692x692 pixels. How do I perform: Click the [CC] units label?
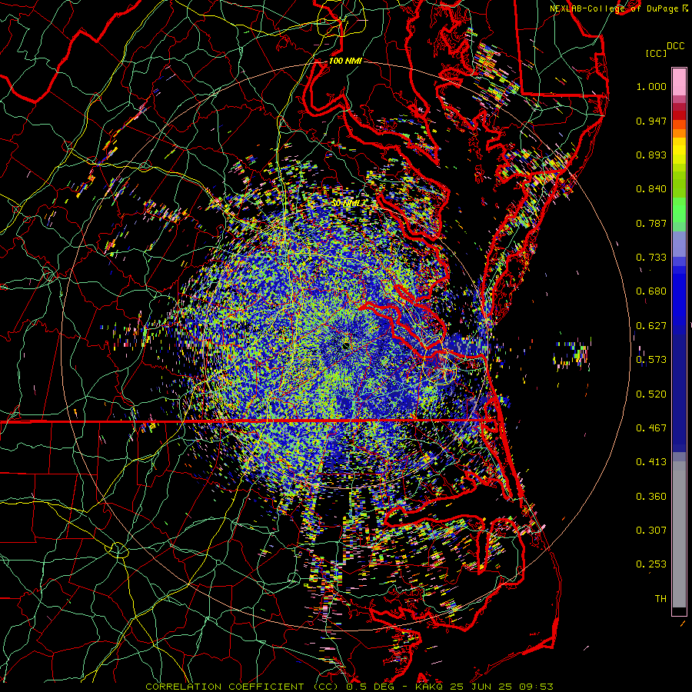[x=657, y=53]
